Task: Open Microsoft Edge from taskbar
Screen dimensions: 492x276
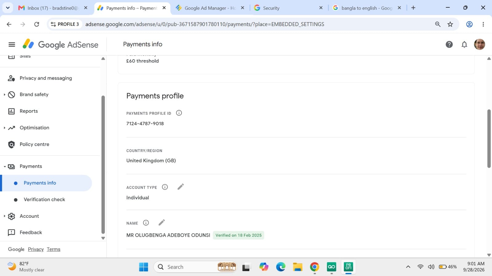Action: tap(280, 267)
